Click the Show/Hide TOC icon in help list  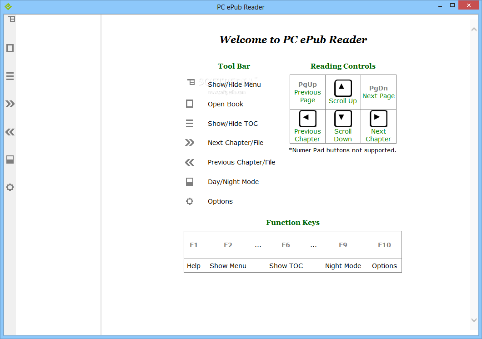click(x=190, y=124)
